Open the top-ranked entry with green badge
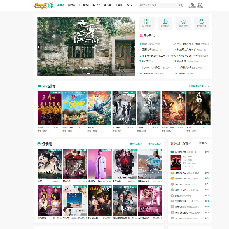229x229 pixels. pyautogui.click(x=183, y=152)
